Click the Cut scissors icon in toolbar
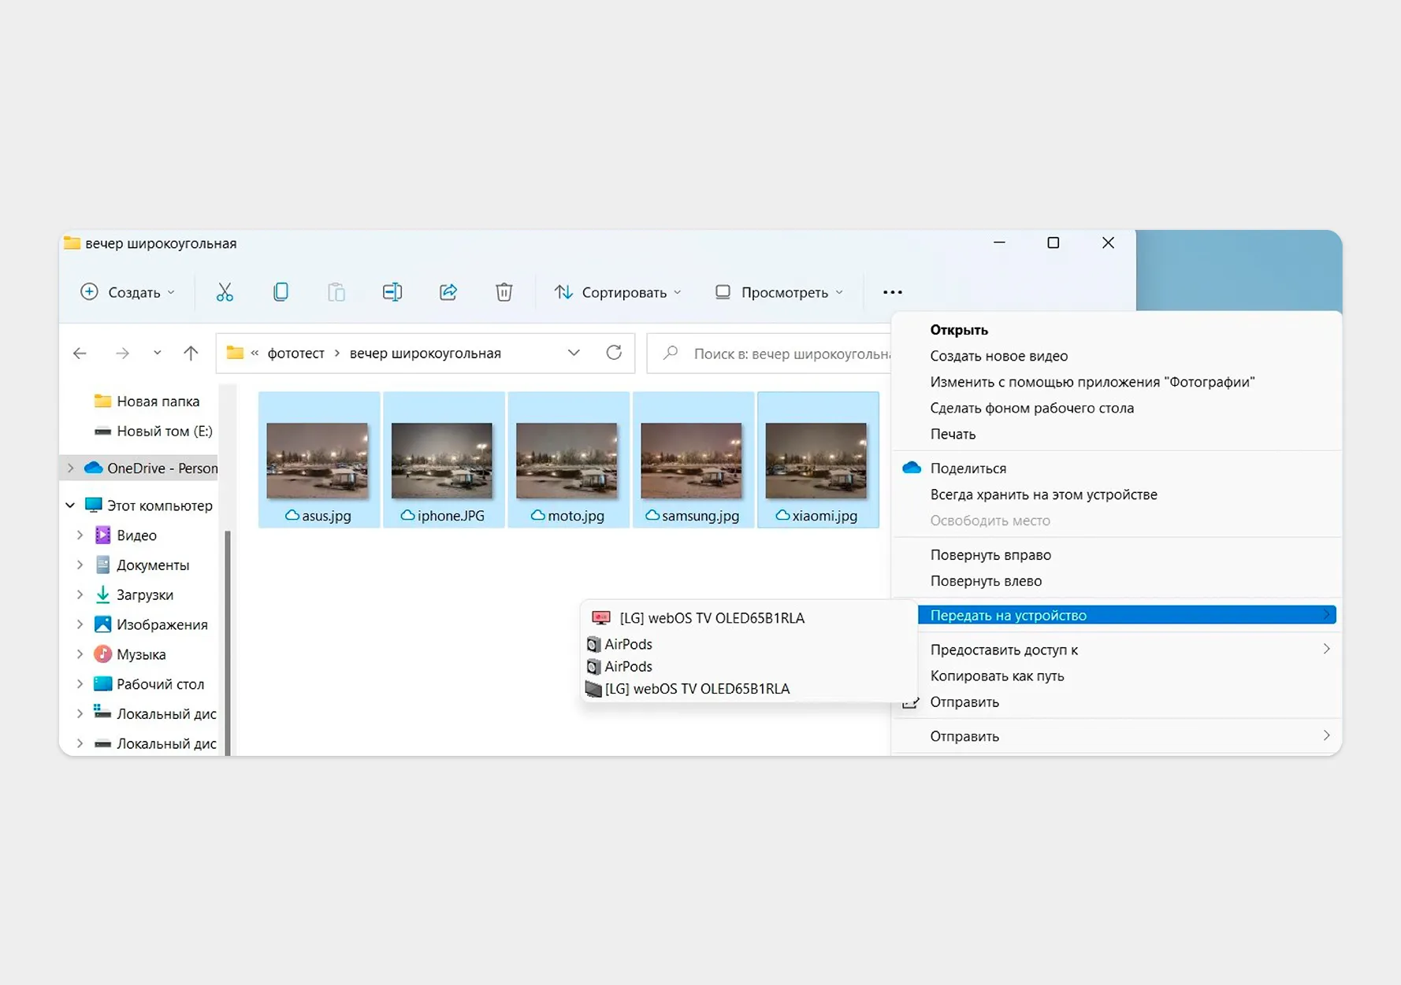 [225, 292]
